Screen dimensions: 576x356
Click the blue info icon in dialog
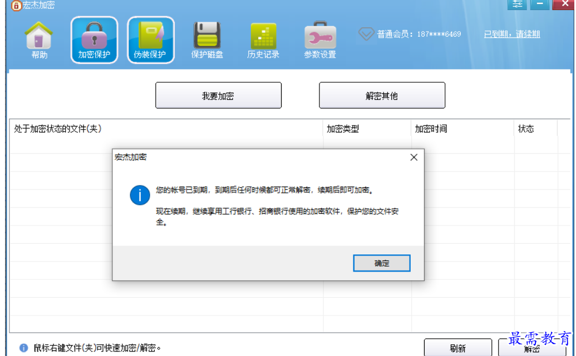coord(140,195)
